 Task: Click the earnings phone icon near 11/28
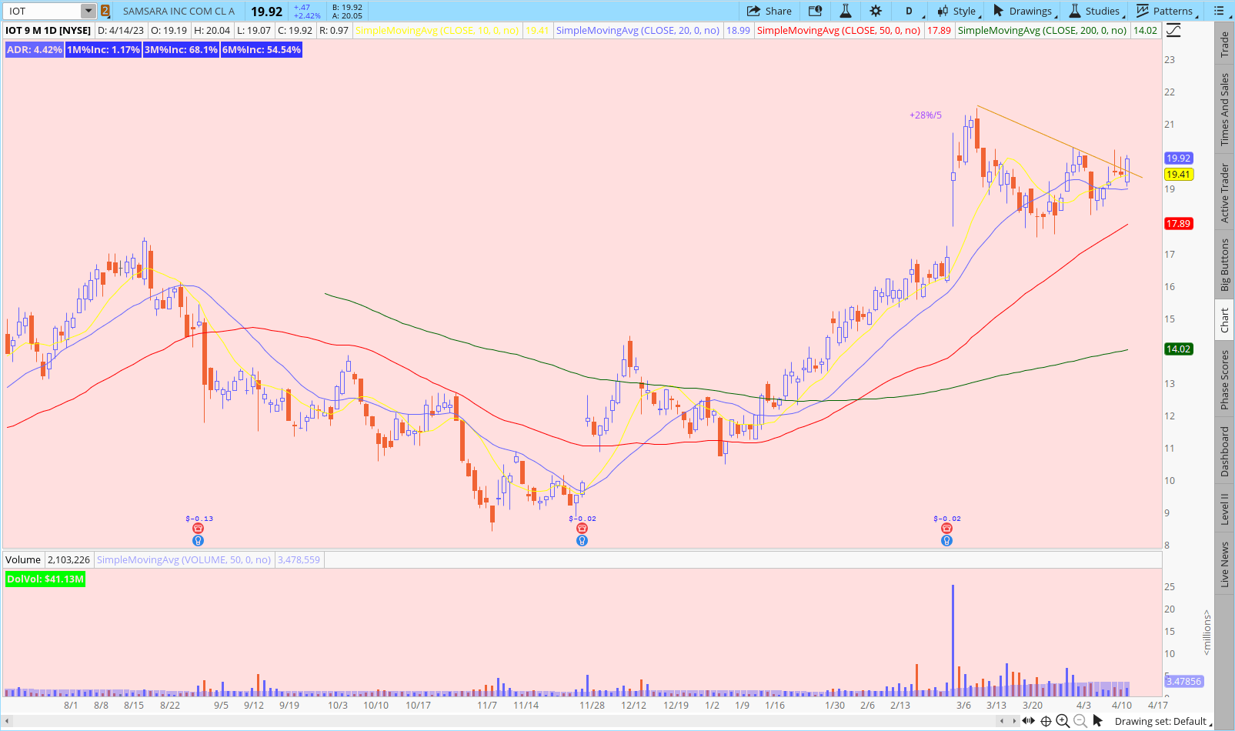point(582,529)
